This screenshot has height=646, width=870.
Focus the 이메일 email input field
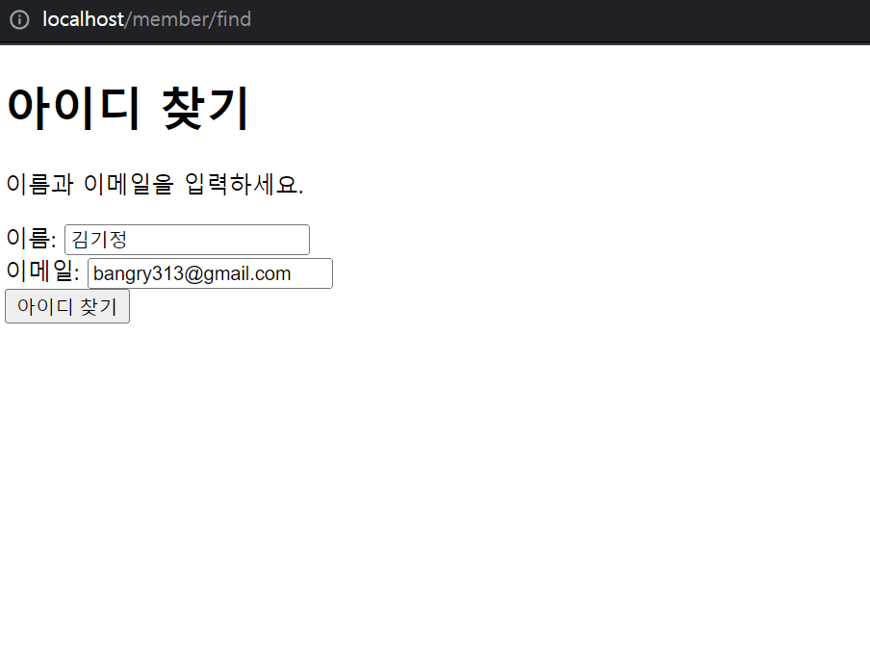tap(211, 273)
